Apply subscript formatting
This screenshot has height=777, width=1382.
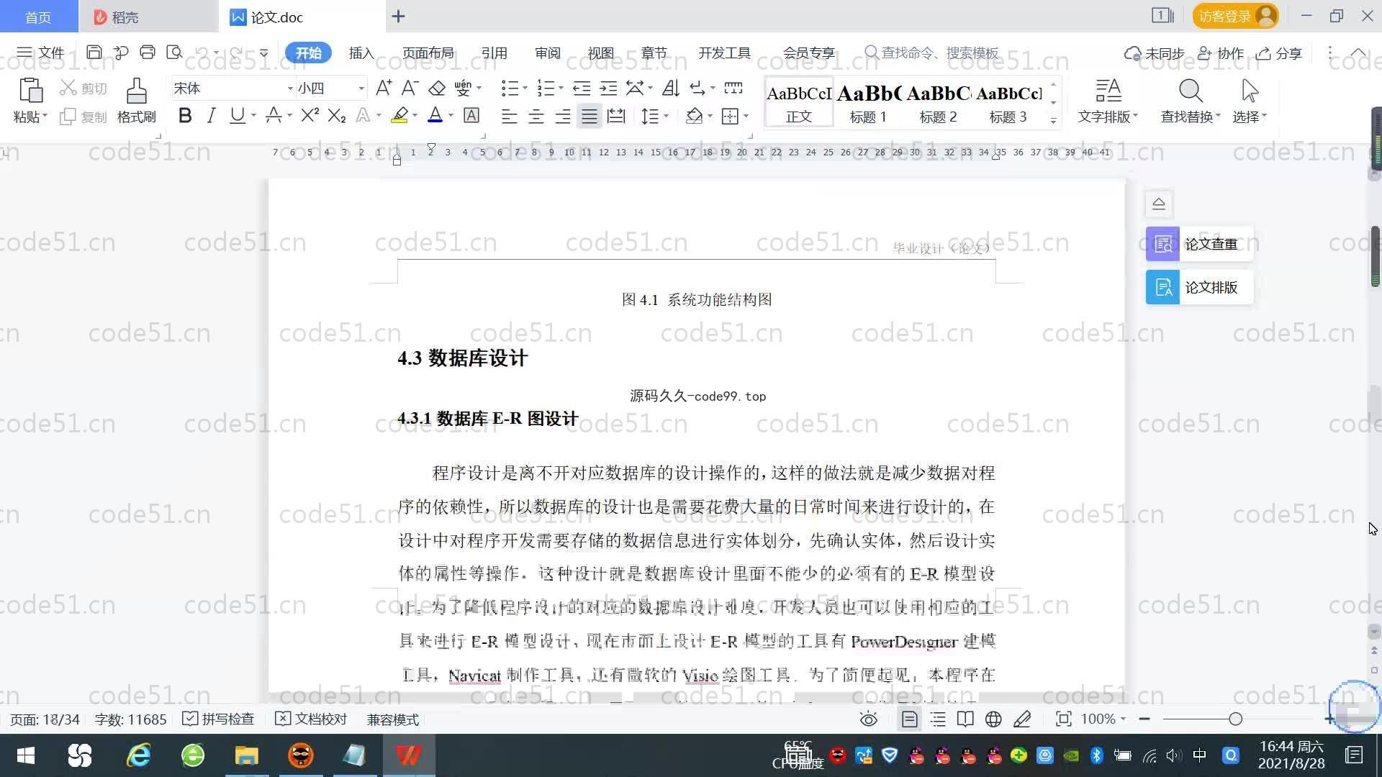[x=337, y=116]
